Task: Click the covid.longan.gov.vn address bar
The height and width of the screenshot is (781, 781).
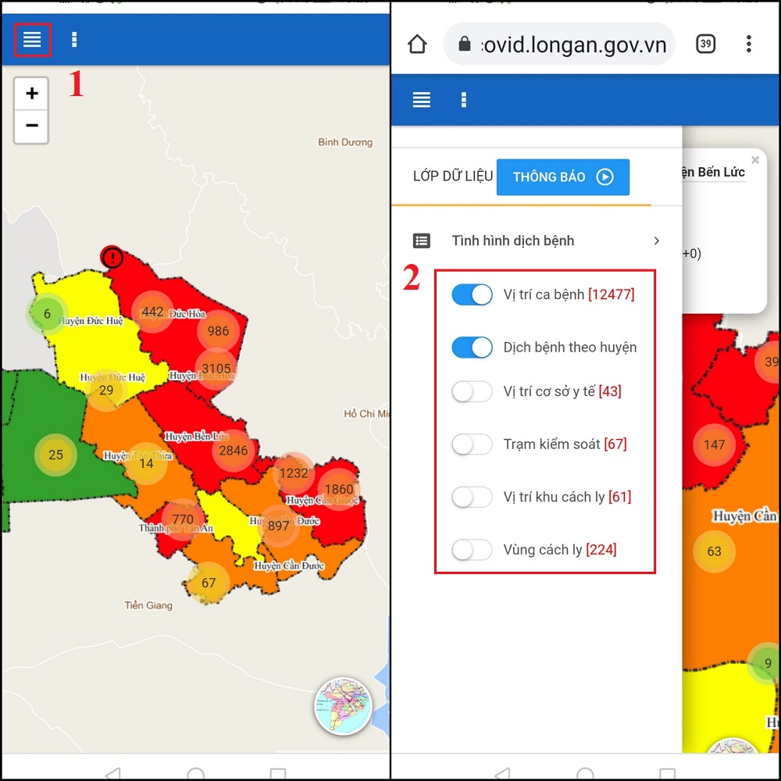Action: [559, 45]
